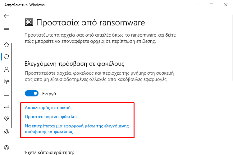
Task: Select the Virus & threat protection shield icon
Action: pos(7,57)
